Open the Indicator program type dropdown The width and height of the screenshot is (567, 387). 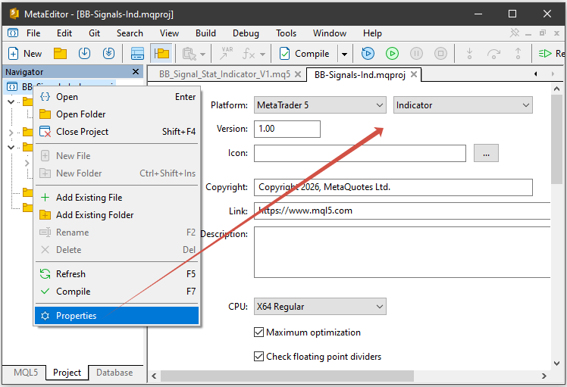click(463, 105)
